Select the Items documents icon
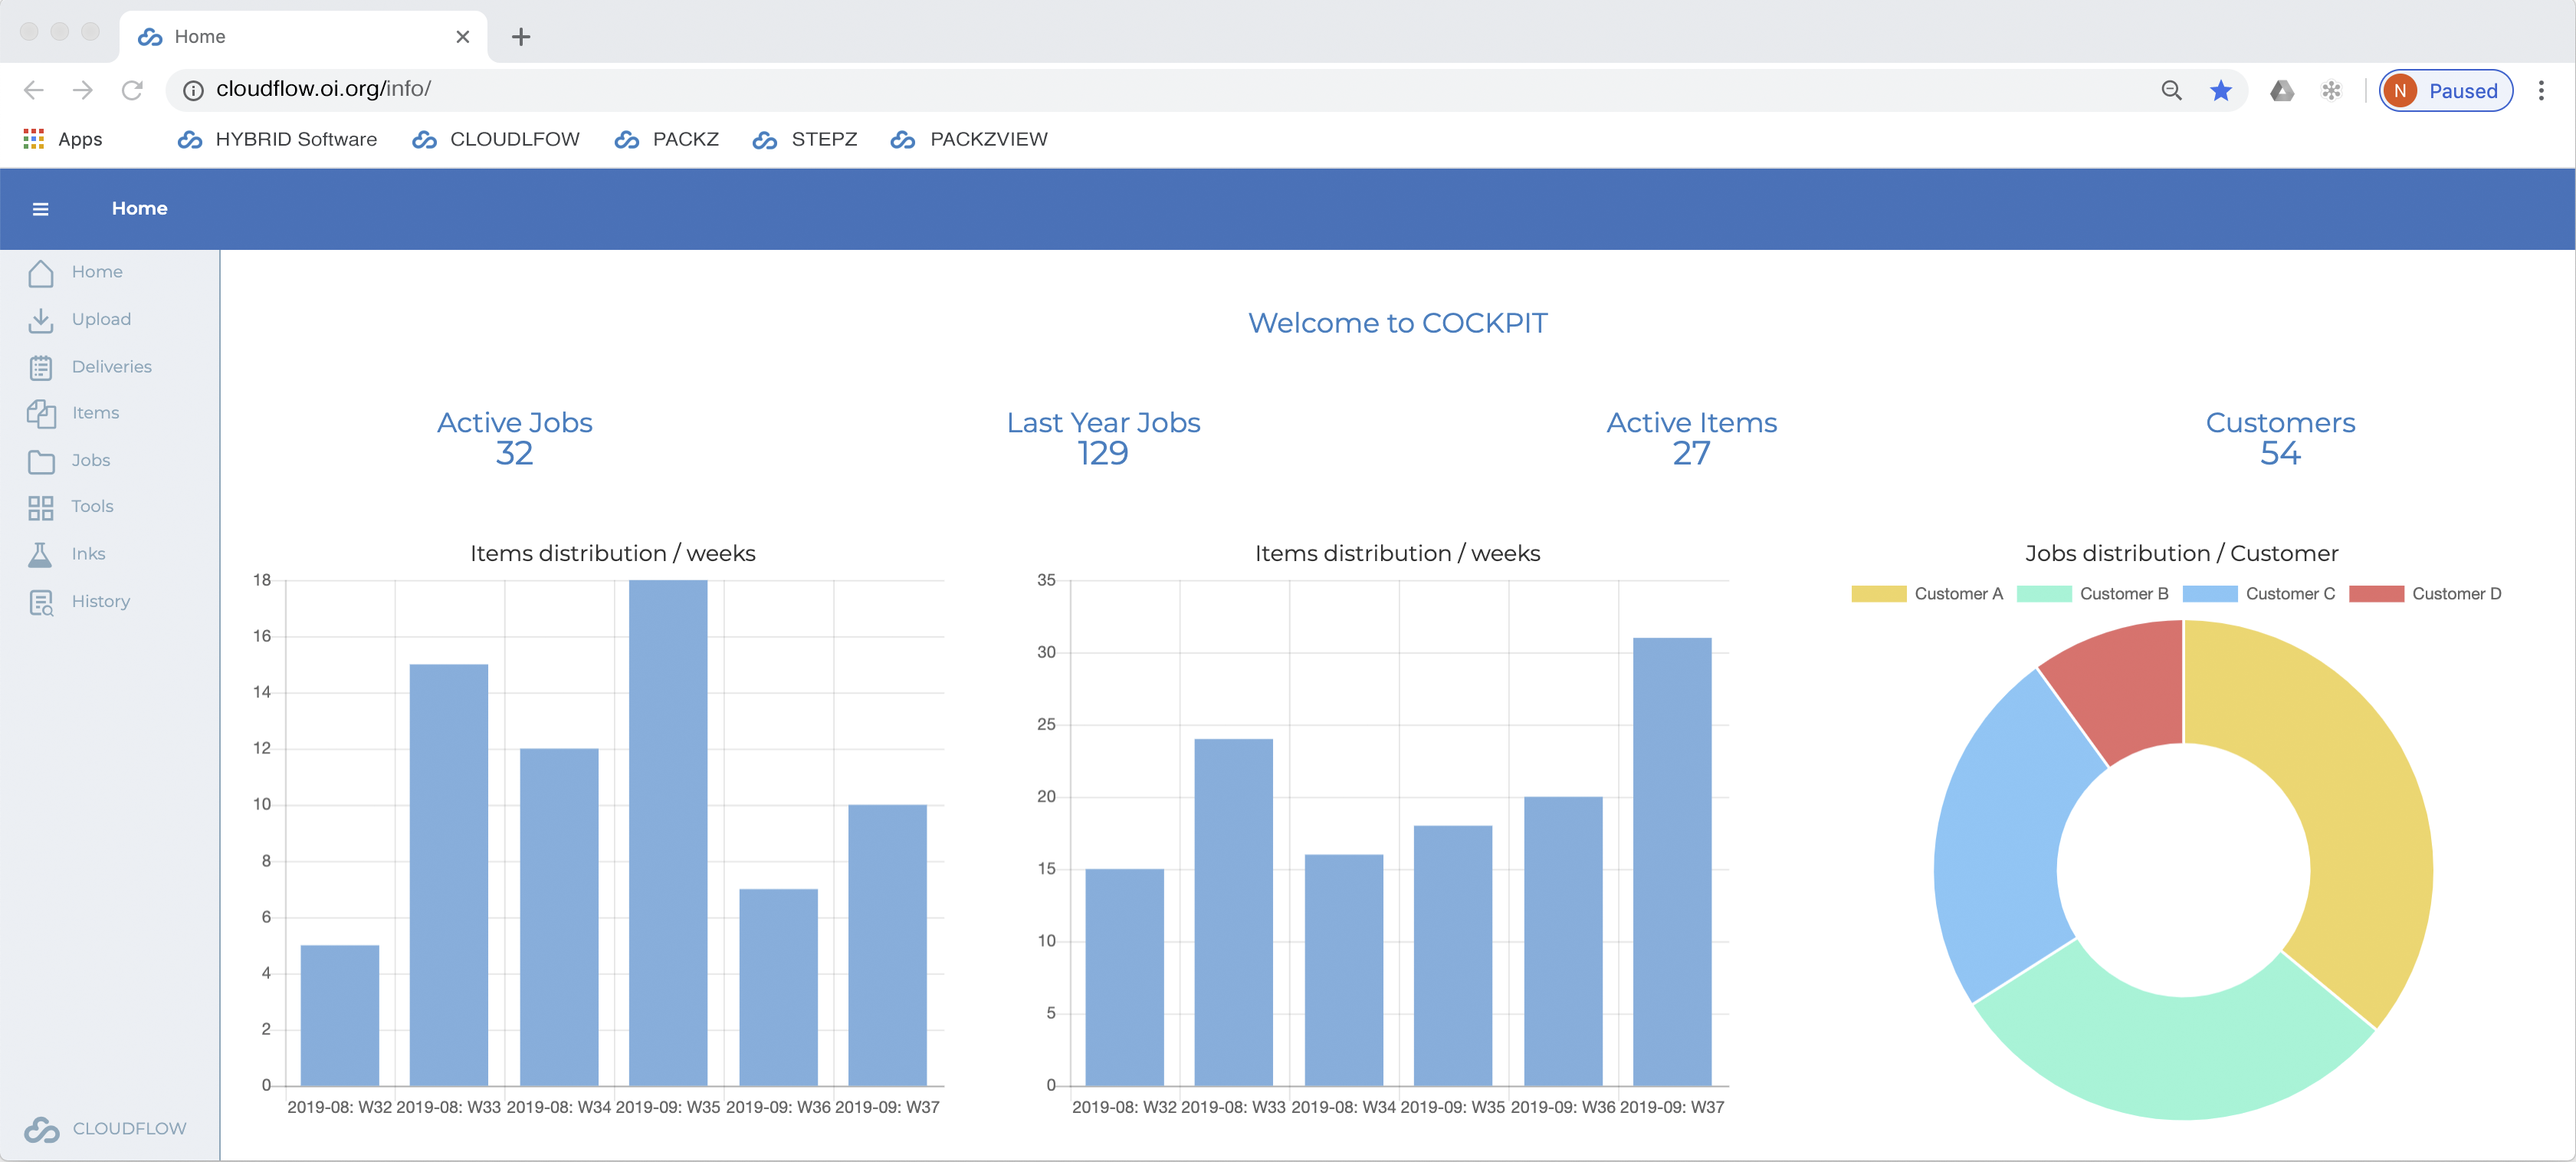 tap(40, 413)
